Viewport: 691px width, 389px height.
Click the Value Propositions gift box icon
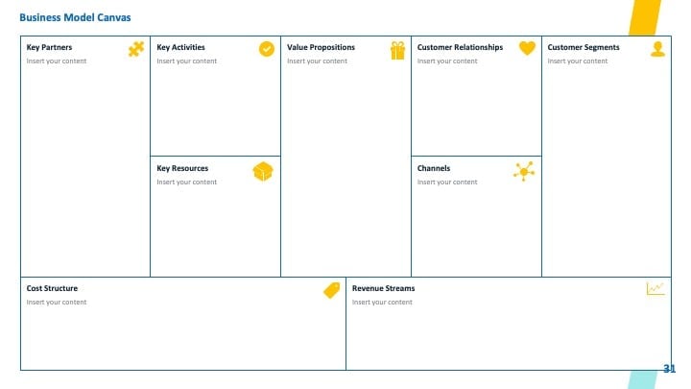click(x=397, y=50)
